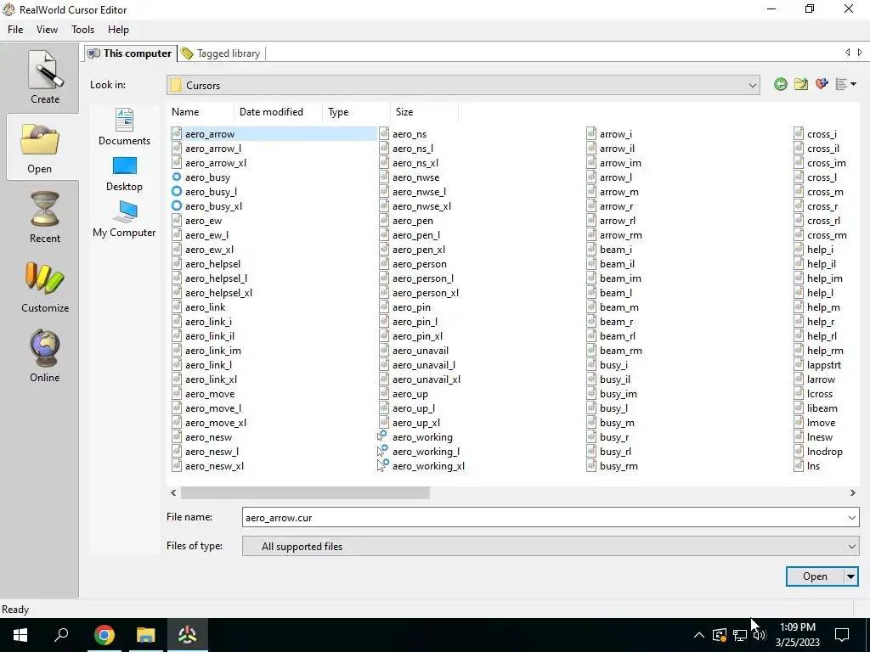870x652 pixels.
Task: Select aero_link_im file
Action: point(206,351)
